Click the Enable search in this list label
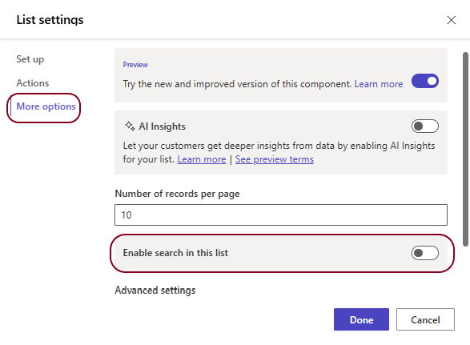 coord(175,253)
